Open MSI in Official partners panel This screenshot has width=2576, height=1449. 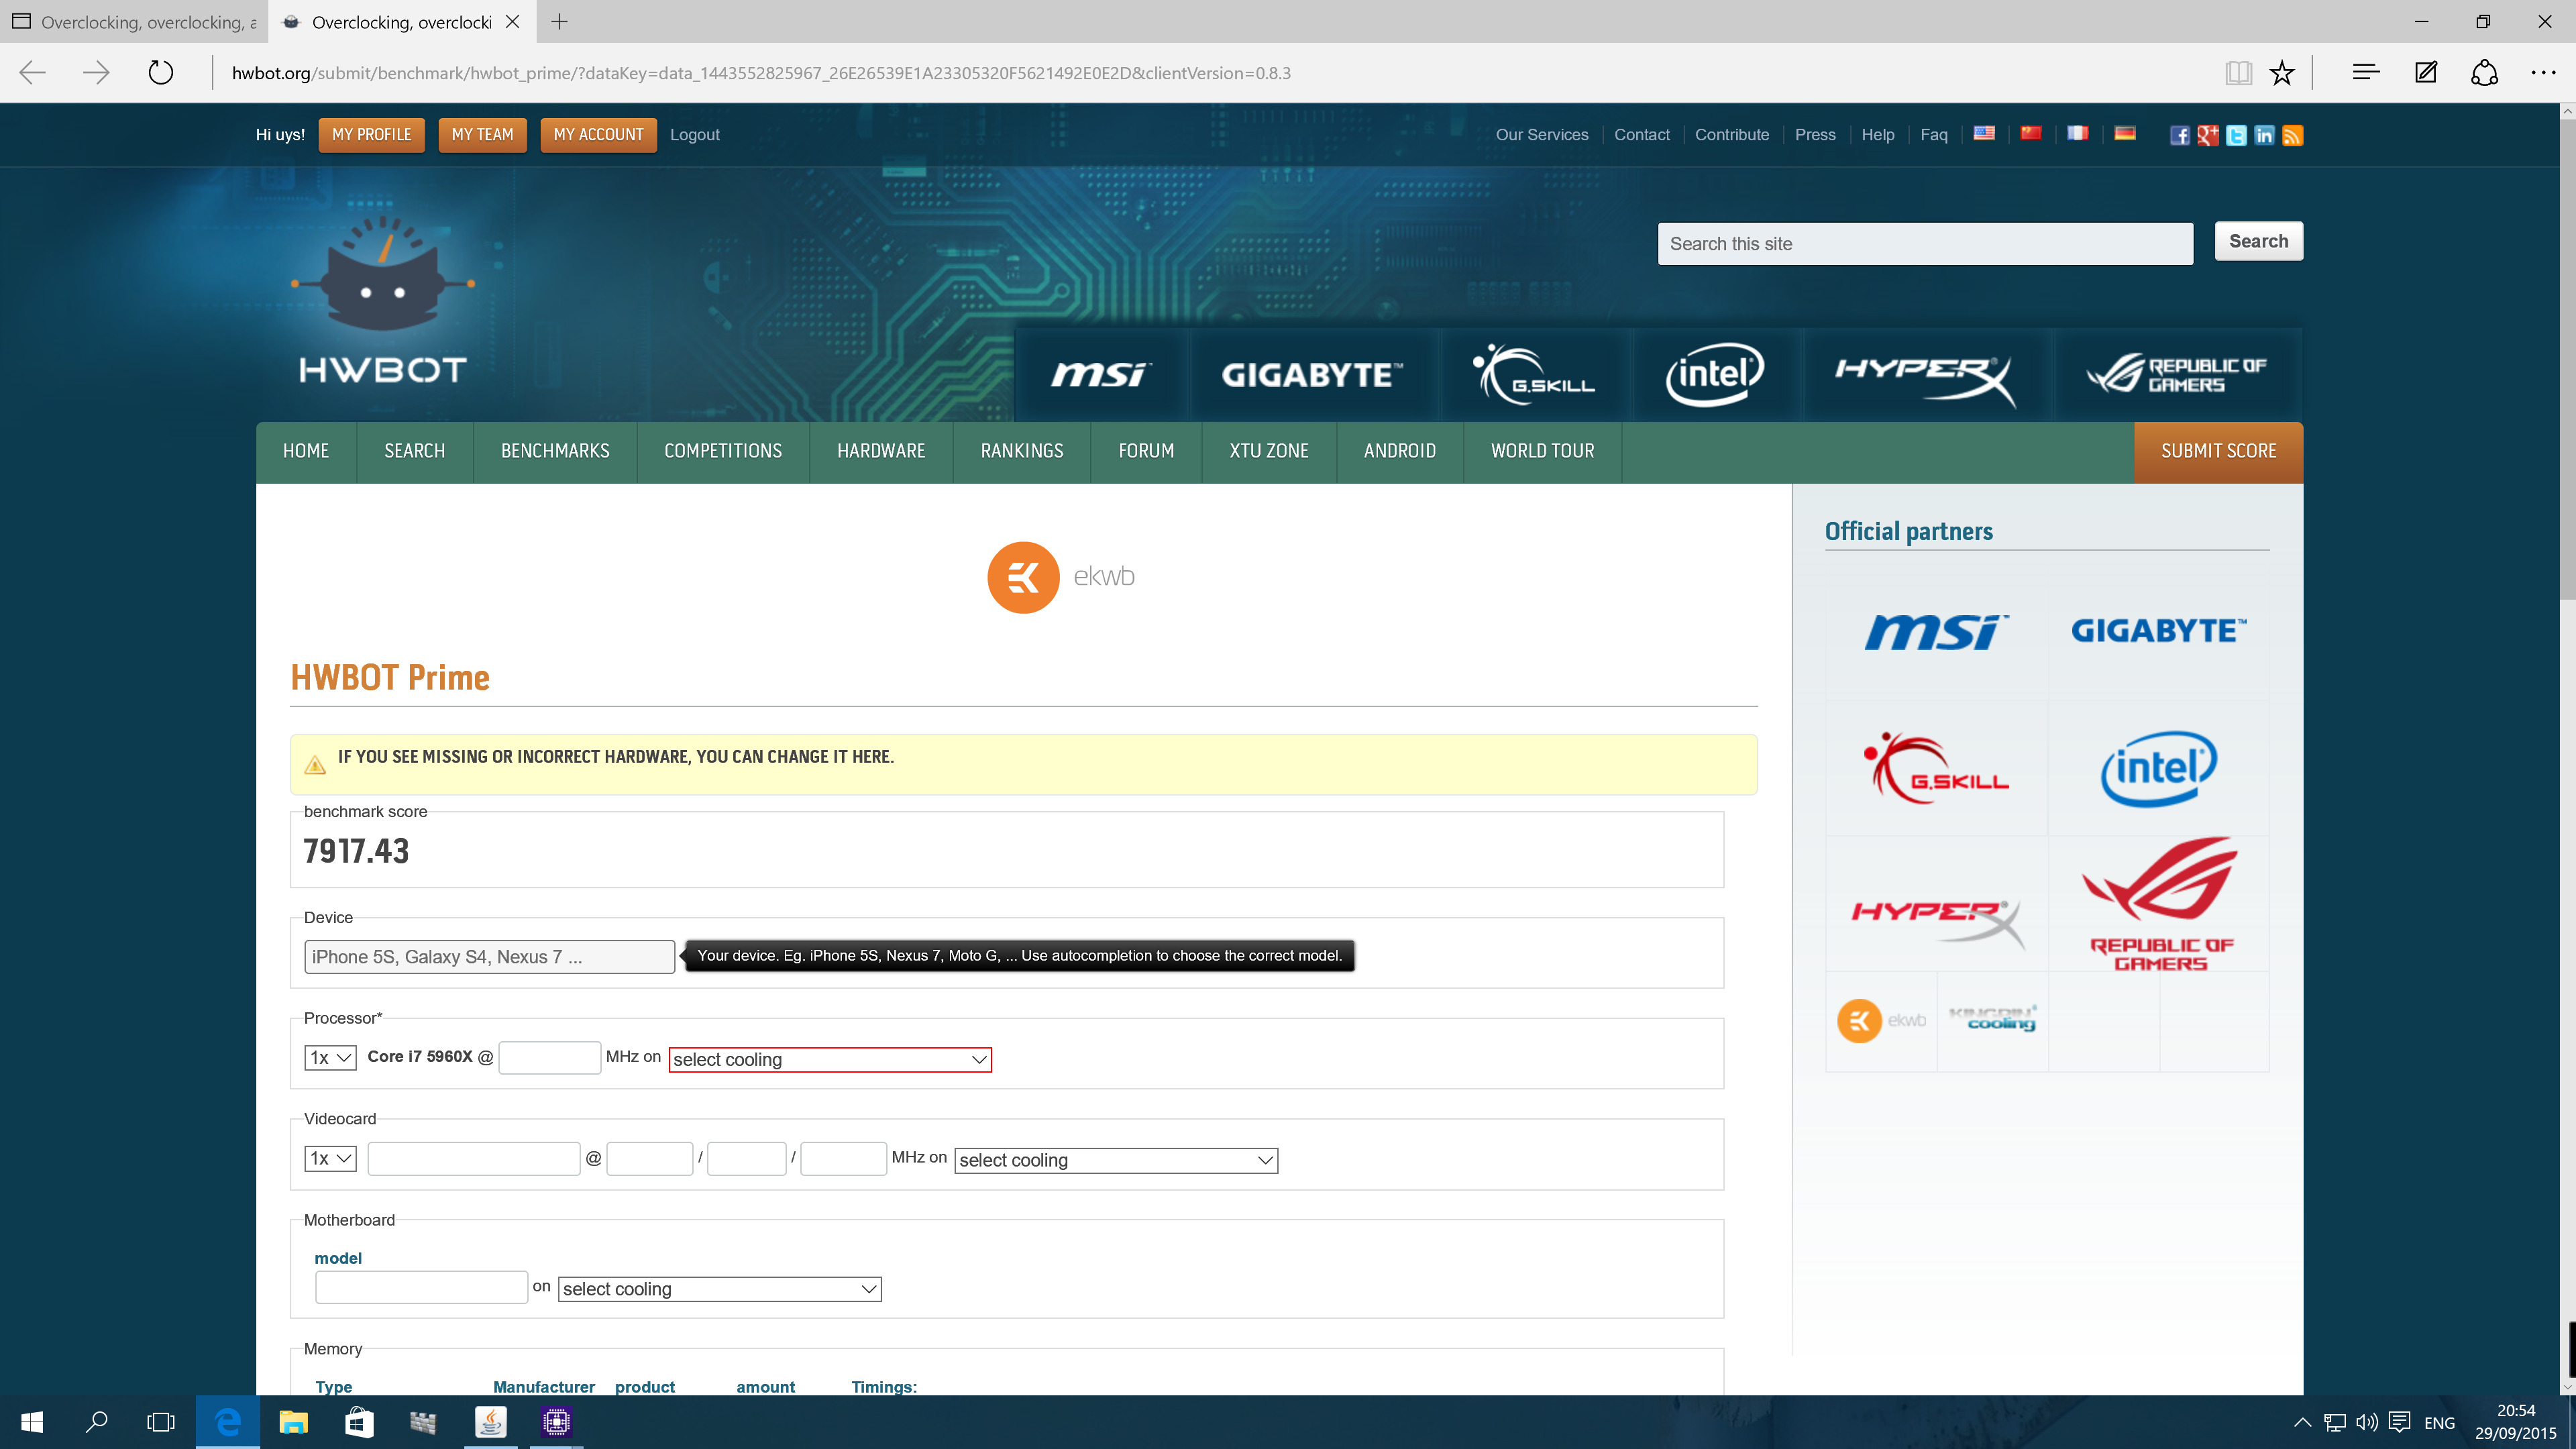1936,631
